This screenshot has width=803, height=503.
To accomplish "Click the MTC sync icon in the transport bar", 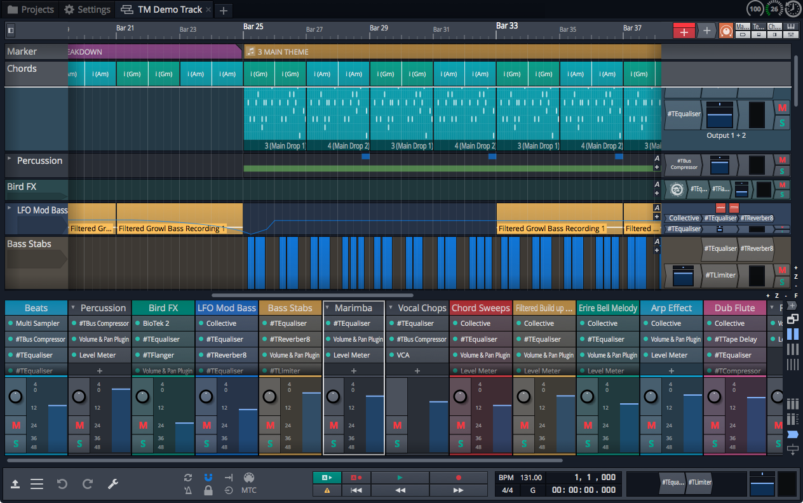I will coord(248,490).
